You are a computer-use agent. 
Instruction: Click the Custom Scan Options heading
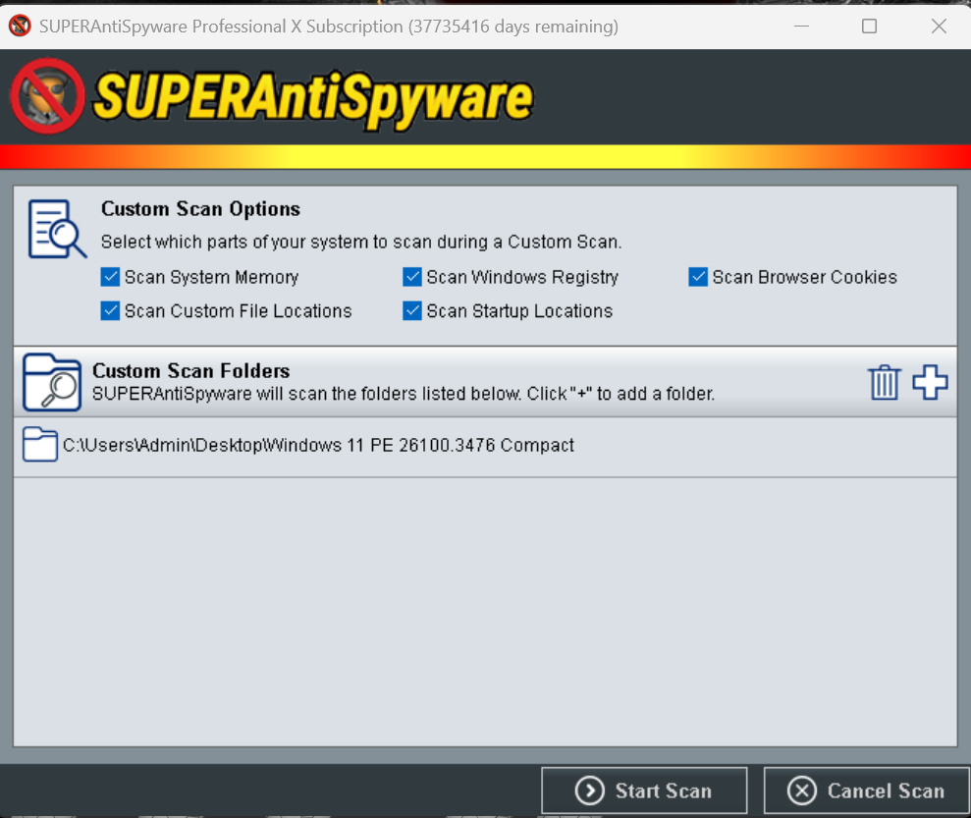(x=200, y=209)
